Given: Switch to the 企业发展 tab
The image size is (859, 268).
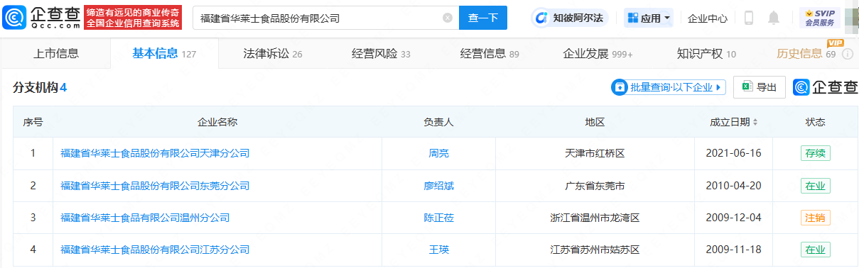Looking at the screenshot, I should coord(598,53).
